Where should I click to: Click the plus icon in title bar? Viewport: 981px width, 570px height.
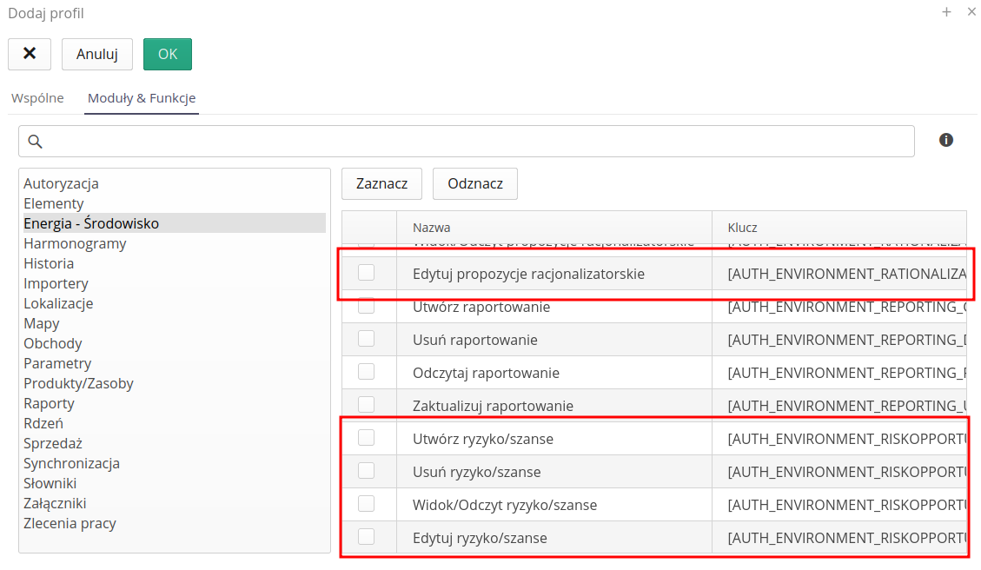[946, 12]
